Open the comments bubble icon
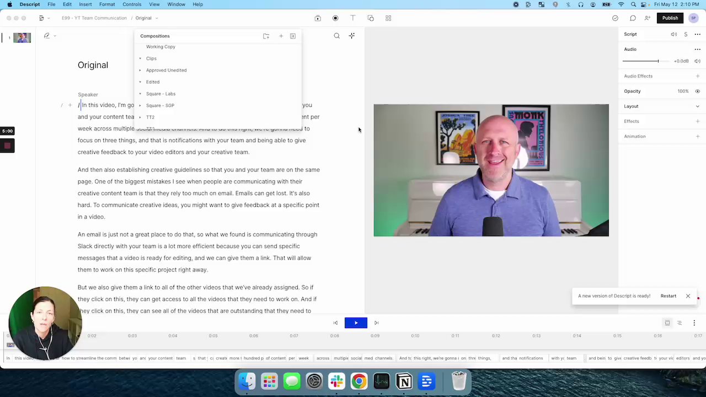Screen dimensions: 706x397 [x=633, y=18]
